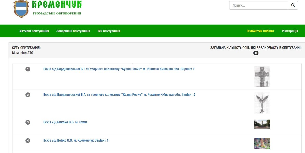Screen dimensions: 305x153
Task: Click the Kremenchuk coat of arms logo
Action: click(x=21, y=9)
